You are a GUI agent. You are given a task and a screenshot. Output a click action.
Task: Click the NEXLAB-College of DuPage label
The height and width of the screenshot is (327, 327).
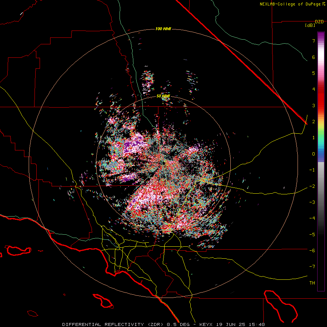click(x=292, y=4)
